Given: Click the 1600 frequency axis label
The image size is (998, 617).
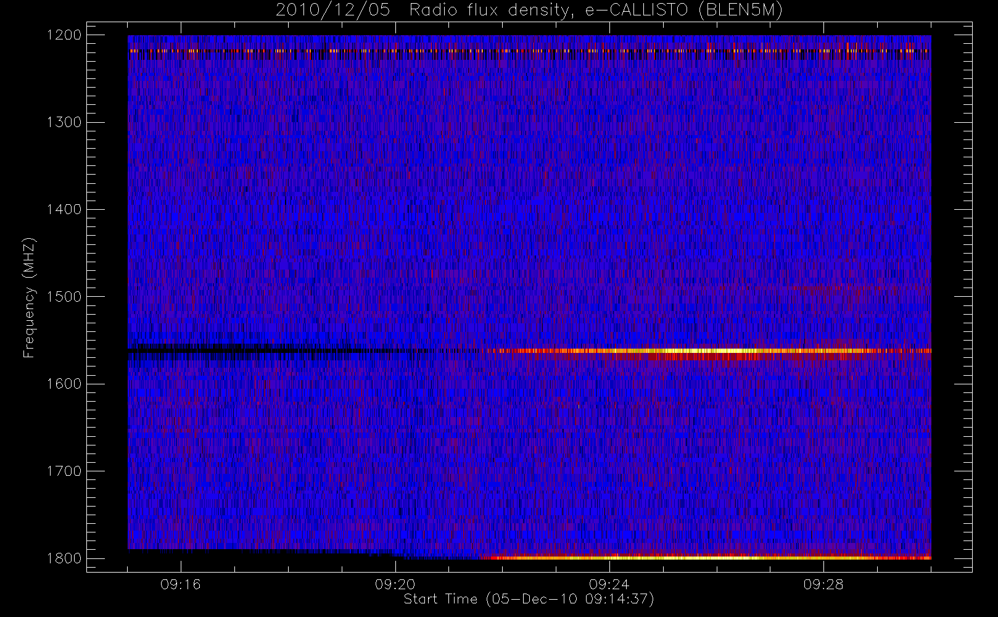Looking at the screenshot, I should [64, 384].
